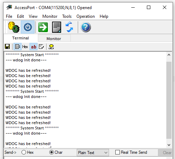Switch to the Monitor tab

[x=54, y=39]
